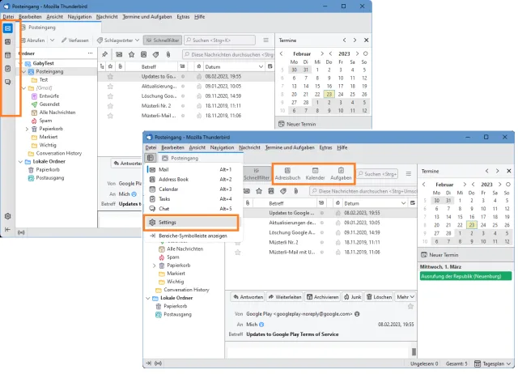Screen dimensions: 518x374
Task: Select February 23 in the front calendar
Action: [x=472, y=225]
